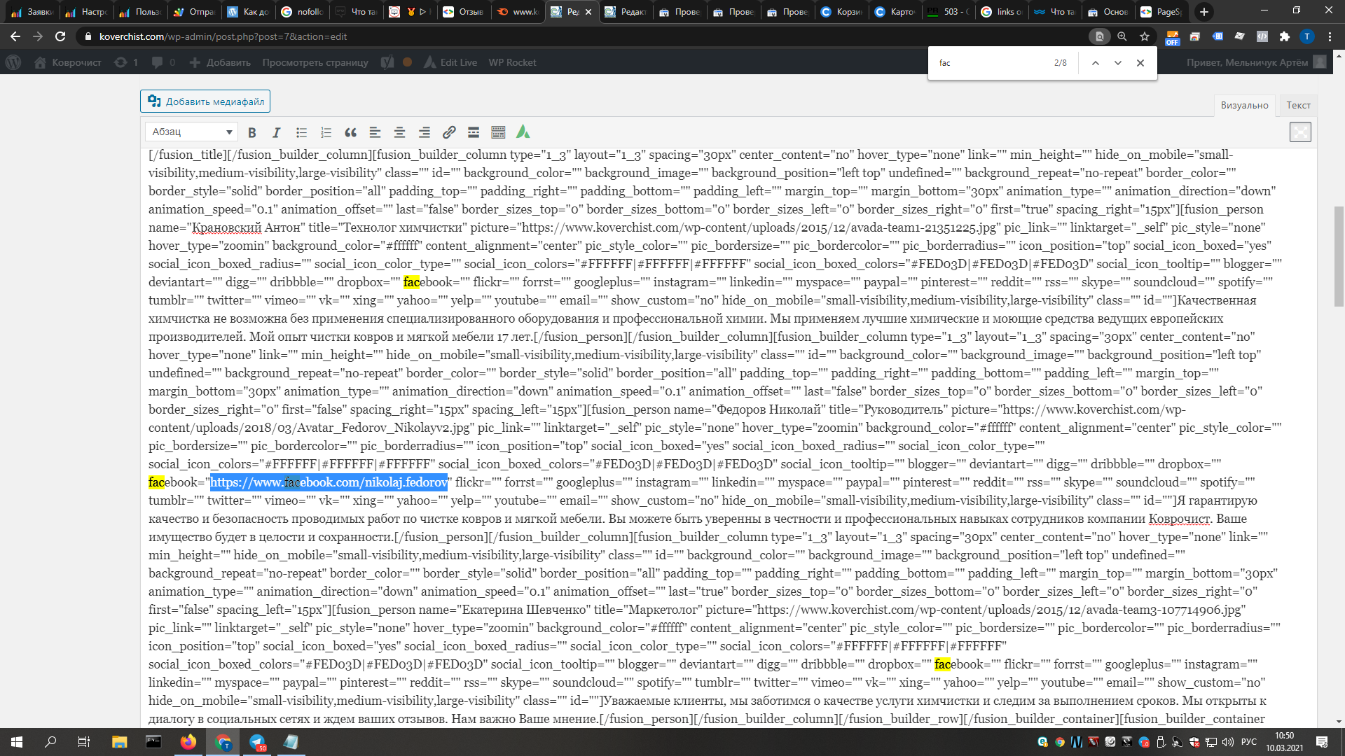The height and width of the screenshot is (756, 1345).
Task: Insert a bulleted list
Action: [301, 132]
